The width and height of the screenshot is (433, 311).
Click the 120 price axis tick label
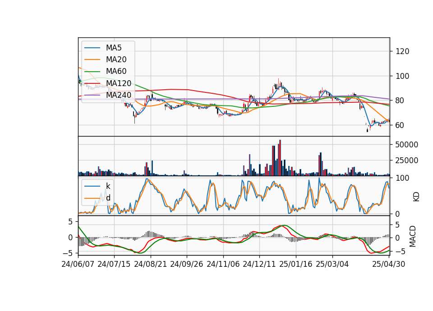point(402,51)
